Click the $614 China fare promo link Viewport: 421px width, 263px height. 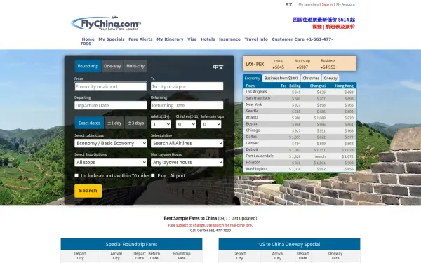tap(323, 20)
